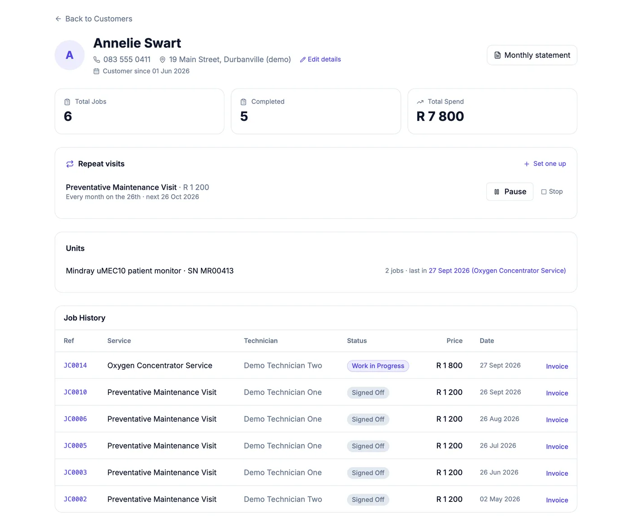
Task: Click the location pin icon by address
Action: click(x=163, y=60)
